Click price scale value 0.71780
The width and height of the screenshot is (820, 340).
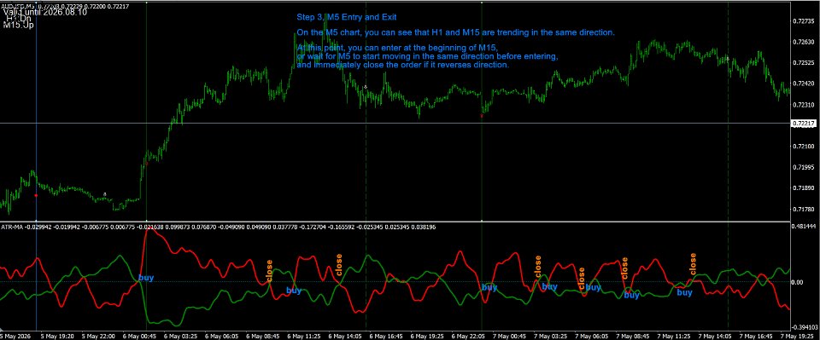coord(803,210)
